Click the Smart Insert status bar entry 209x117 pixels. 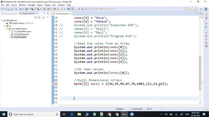click(x=137, y=109)
